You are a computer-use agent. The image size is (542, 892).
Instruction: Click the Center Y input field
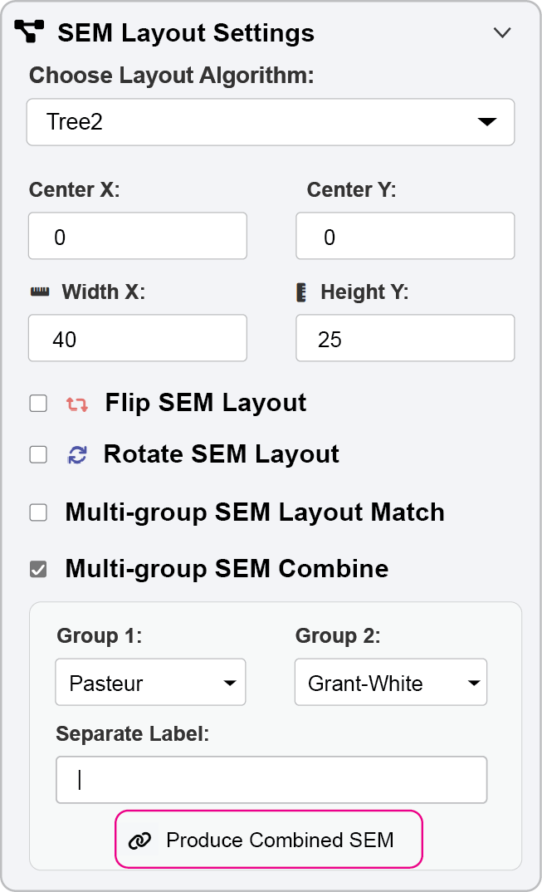pyautogui.click(x=405, y=237)
